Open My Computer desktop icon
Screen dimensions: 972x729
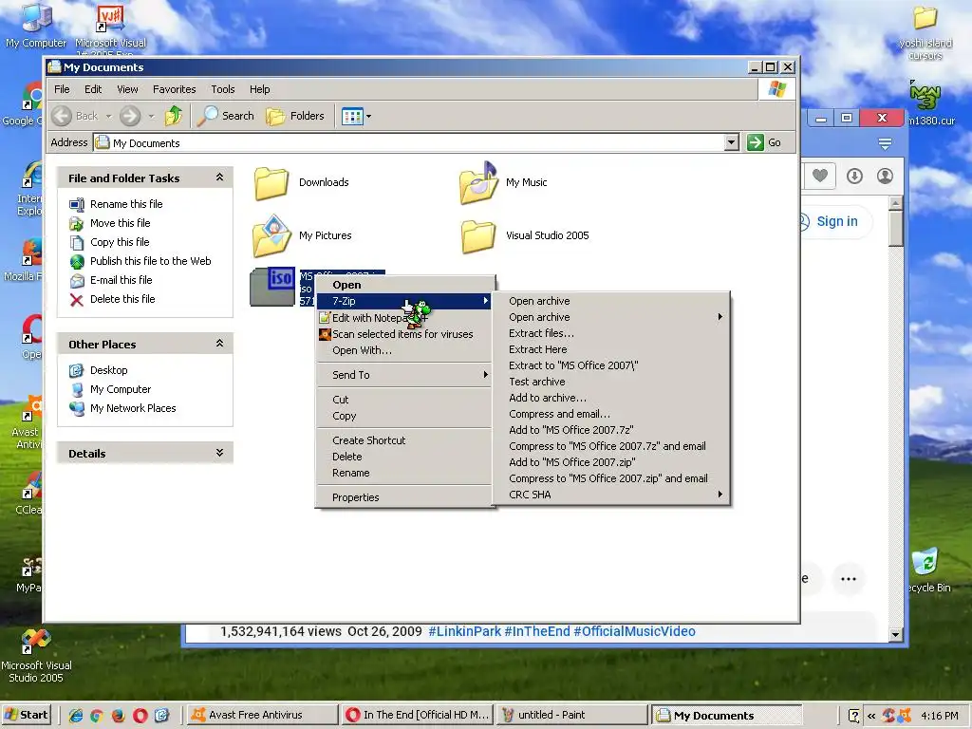point(35,25)
